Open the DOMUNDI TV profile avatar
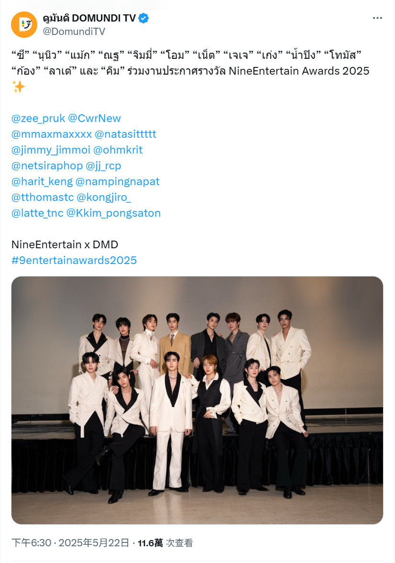This screenshot has width=395, height=563. (x=24, y=24)
